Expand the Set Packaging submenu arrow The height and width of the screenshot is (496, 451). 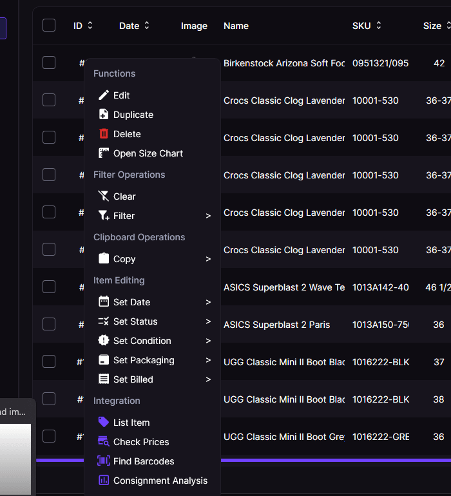point(208,360)
